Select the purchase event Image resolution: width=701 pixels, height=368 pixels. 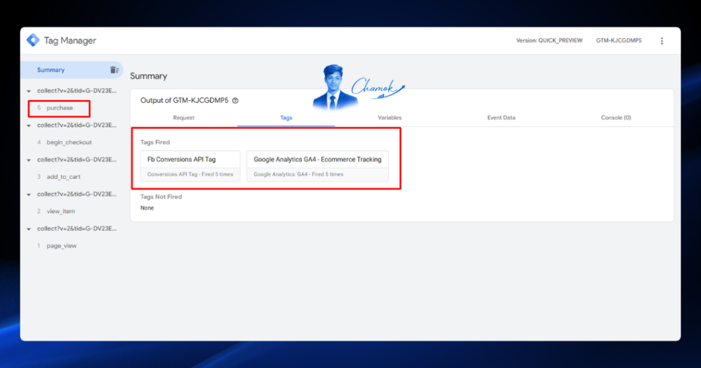[x=59, y=108]
